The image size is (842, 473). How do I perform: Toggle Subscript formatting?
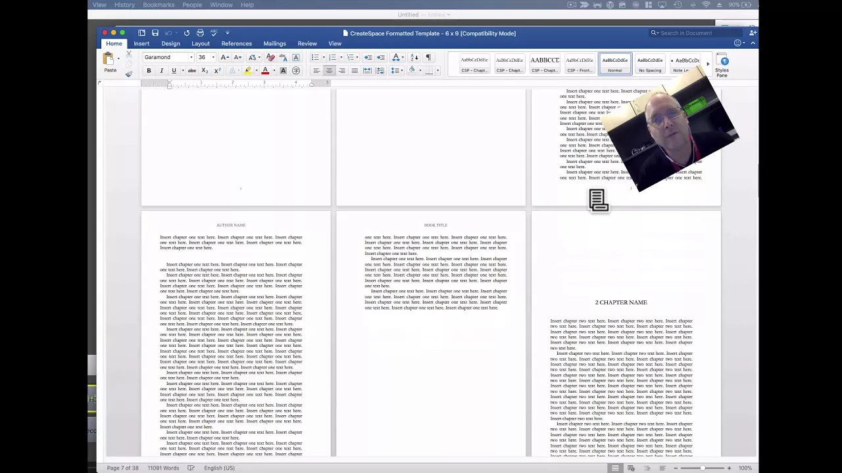point(205,70)
